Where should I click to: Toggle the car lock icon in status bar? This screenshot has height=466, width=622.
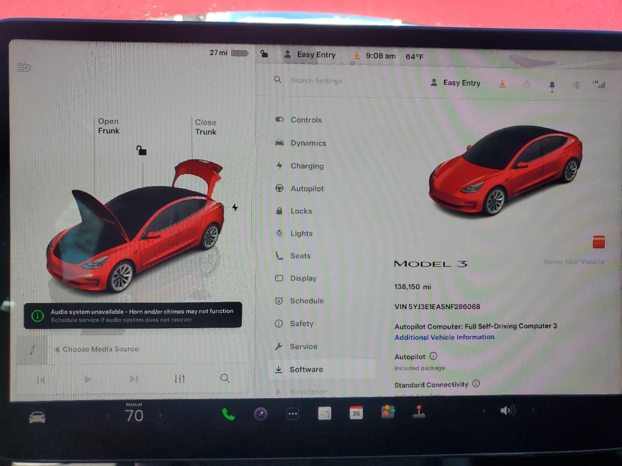click(264, 54)
